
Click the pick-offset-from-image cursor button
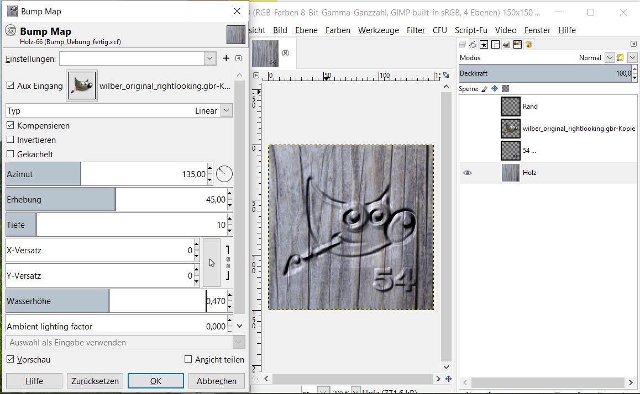click(x=212, y=263)
